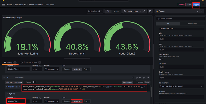Click the zoom out time range icon
Screen dimensions: 206x104
(x=144, y=11)
